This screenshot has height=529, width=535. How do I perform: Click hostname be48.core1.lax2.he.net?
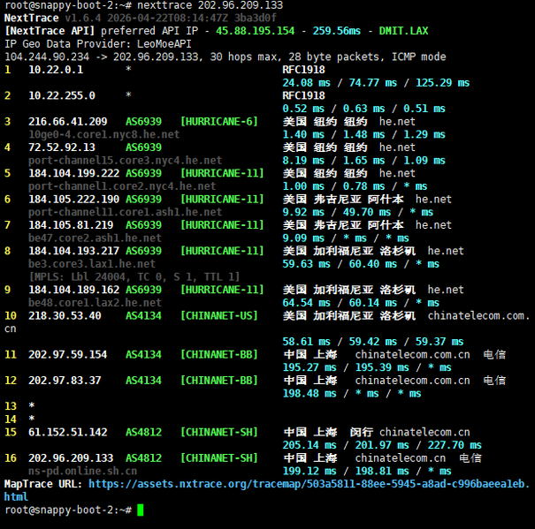[95, 303]
